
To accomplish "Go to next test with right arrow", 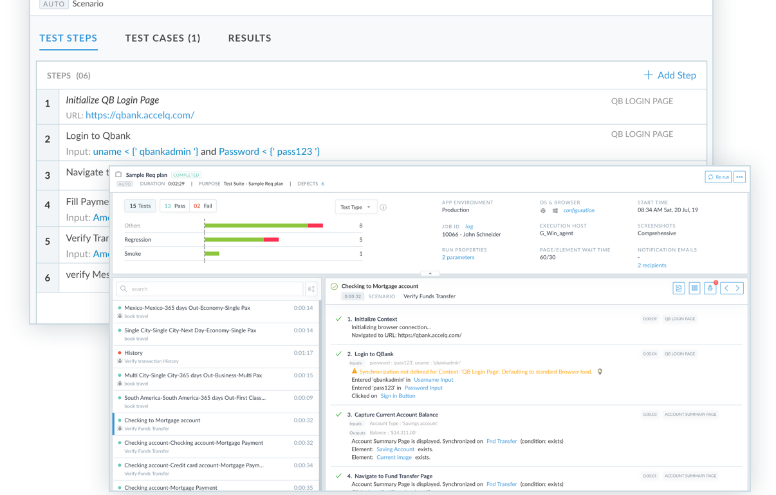I will pyautogui.click(x=738, y=289).
